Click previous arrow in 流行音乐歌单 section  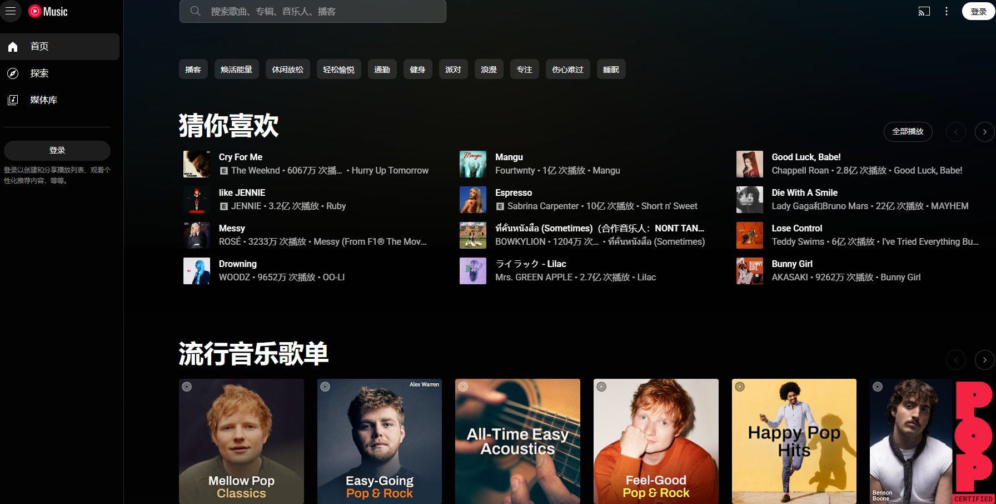(x=956, y=360)
